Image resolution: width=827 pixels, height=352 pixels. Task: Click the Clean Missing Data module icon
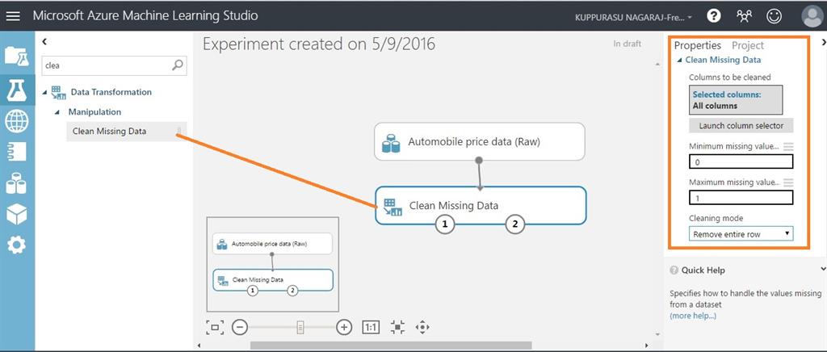(393, 207)
